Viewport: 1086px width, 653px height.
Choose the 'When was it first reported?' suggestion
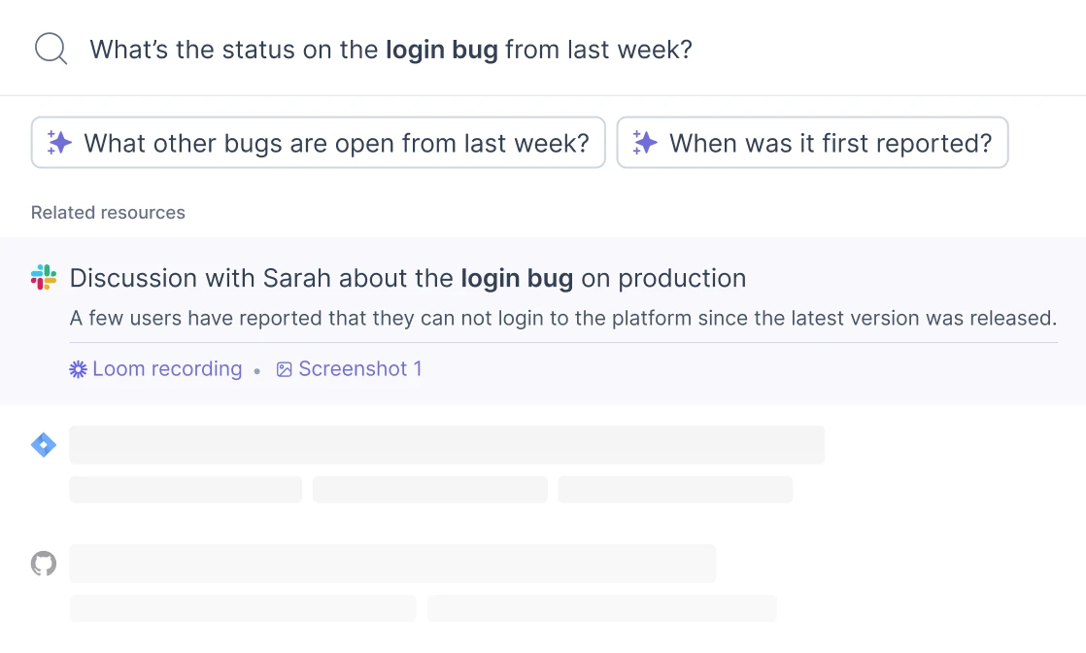[812, 143]
